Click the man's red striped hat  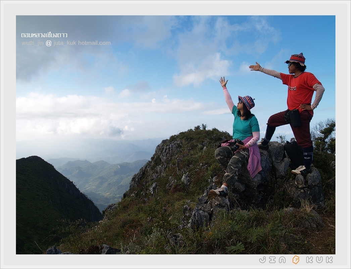(x=296, y=59)
